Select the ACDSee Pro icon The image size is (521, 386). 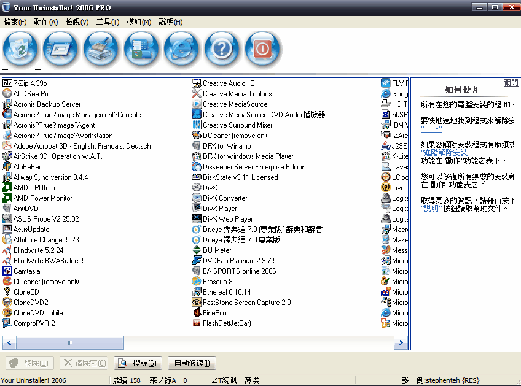[7, 94]
